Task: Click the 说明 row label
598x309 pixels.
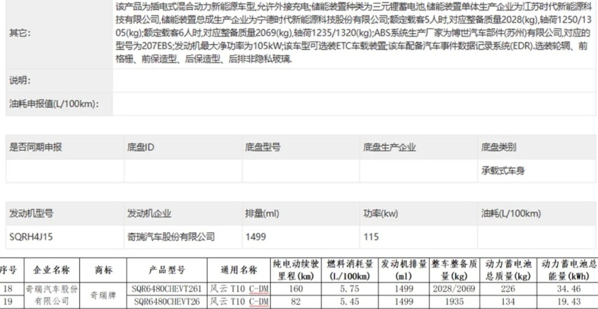Action: [x=20, y=81]
